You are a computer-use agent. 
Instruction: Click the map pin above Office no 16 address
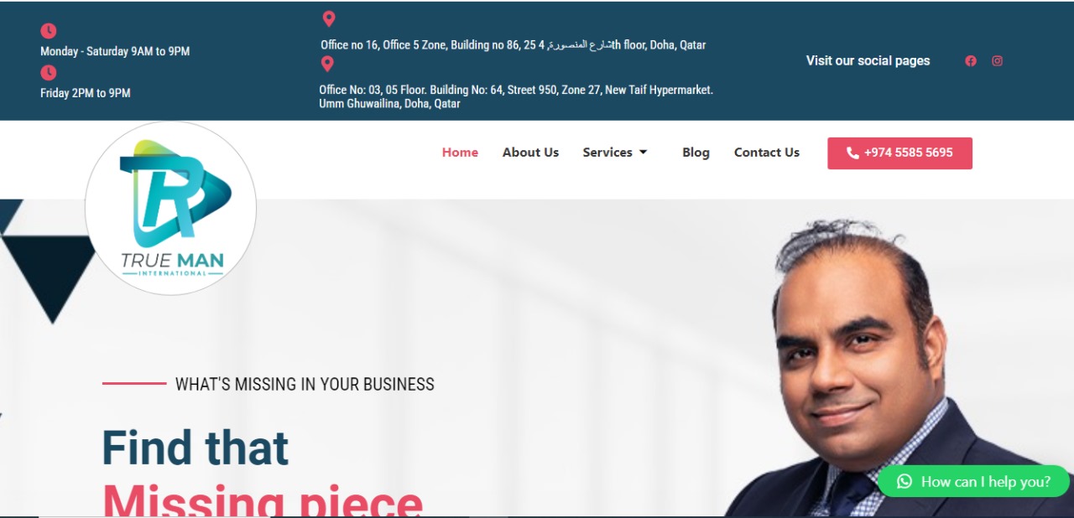329,19
